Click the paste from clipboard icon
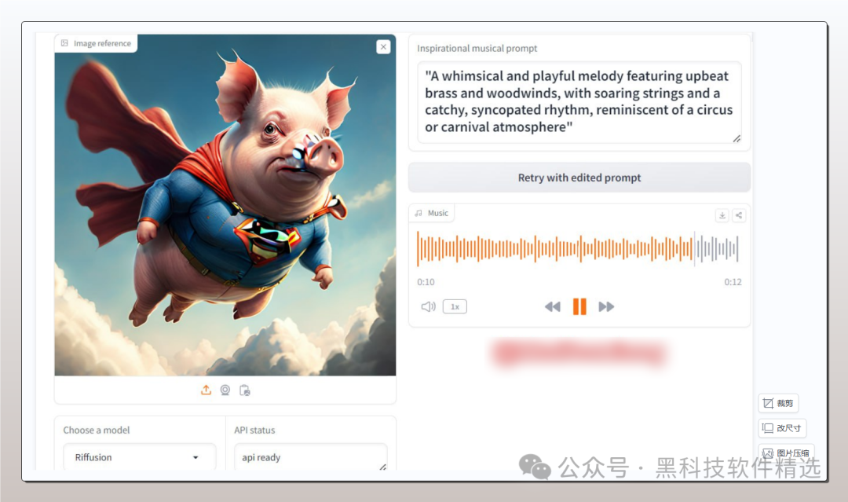 (244, 390)
